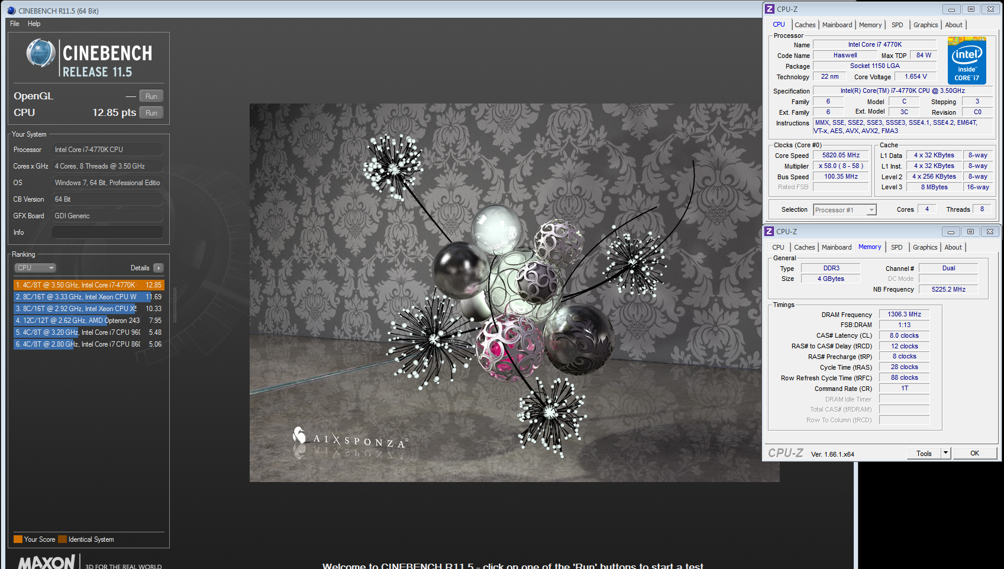
Task: Run the CPU benchmark
Action: tap(151, 112)
